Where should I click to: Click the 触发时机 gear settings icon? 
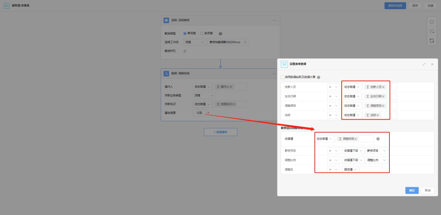185,51
